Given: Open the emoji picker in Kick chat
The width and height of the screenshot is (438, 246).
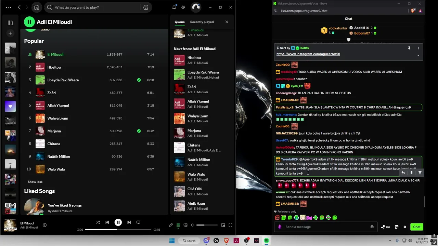Looking at the screenshot, I should pos(372,227).
